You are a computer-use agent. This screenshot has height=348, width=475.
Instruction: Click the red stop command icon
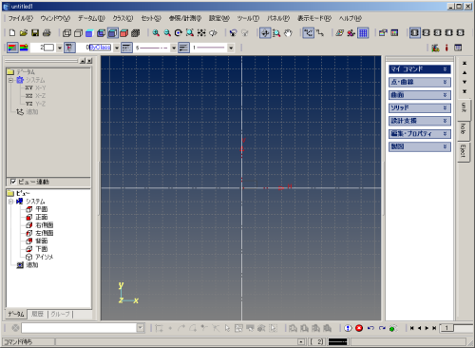pos(359,328)
